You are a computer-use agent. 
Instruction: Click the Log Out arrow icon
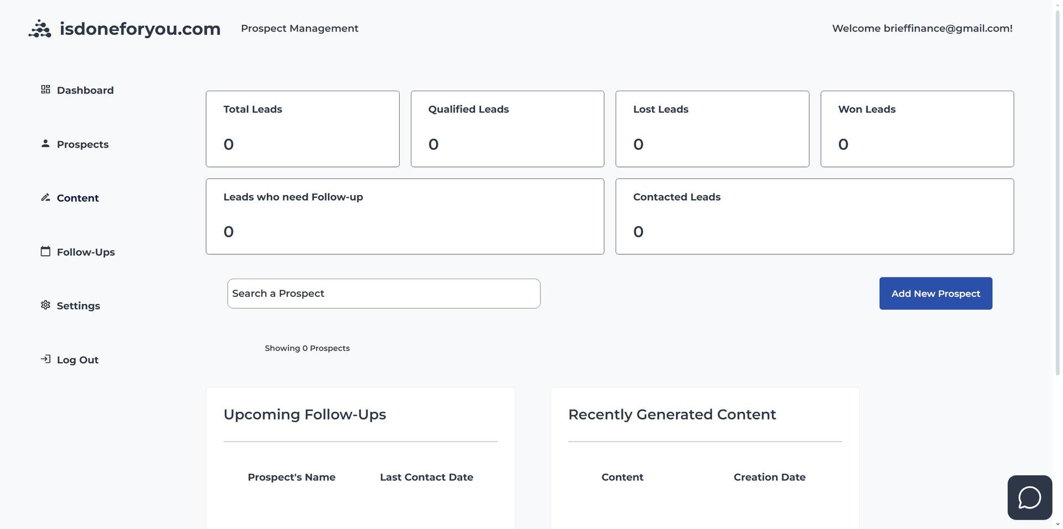point(45,359)
